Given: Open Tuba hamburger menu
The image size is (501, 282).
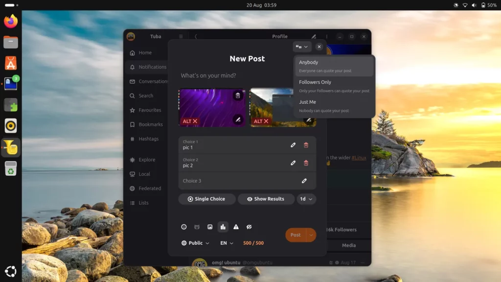Looking at the screenshot, I should [181, 36].
